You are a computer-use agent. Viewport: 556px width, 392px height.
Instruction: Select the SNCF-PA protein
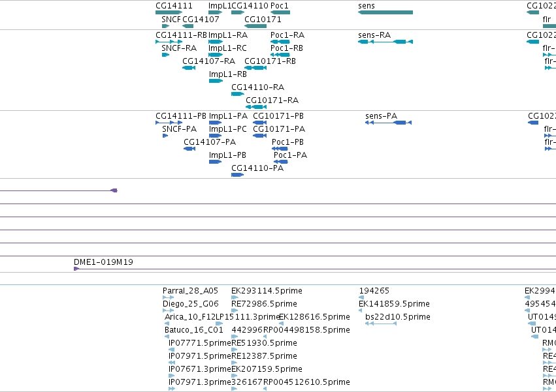[x=165, y=136]
